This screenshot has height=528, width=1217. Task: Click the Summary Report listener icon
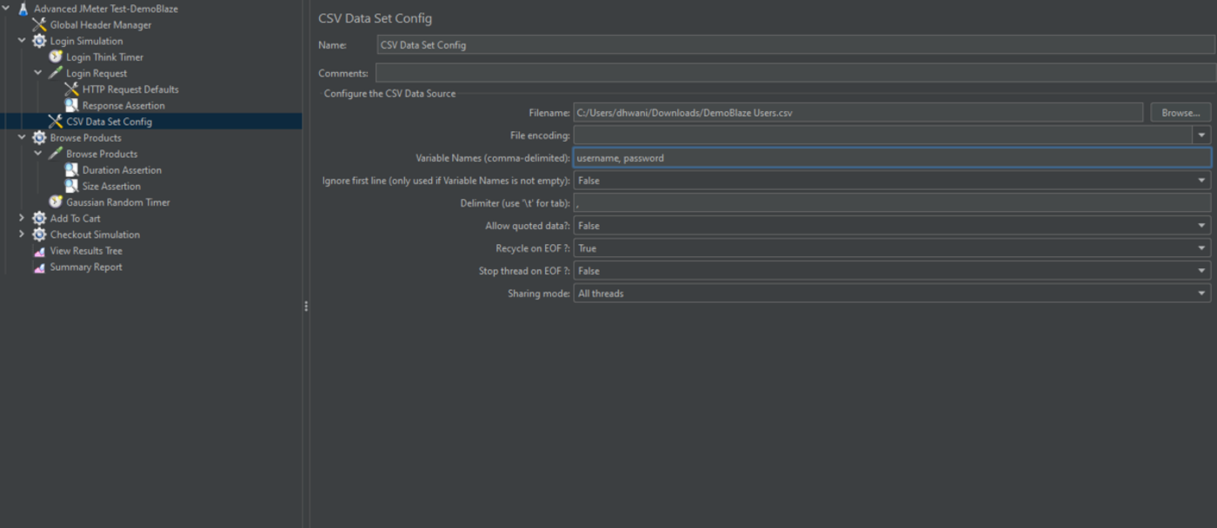(39, 267)
